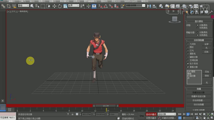214x120 pixels.
Task: Toggle the Angle Snap icon
Action: click(106, 6)
